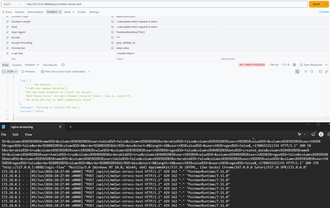Open the Notepad account avatar

[x=321, y=134]
